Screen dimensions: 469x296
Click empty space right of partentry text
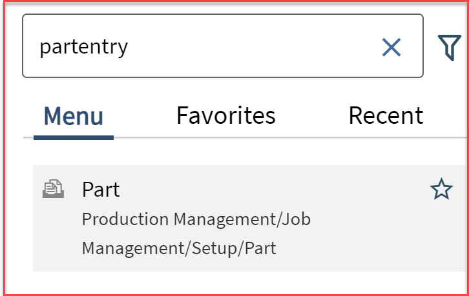click(255, 46)
